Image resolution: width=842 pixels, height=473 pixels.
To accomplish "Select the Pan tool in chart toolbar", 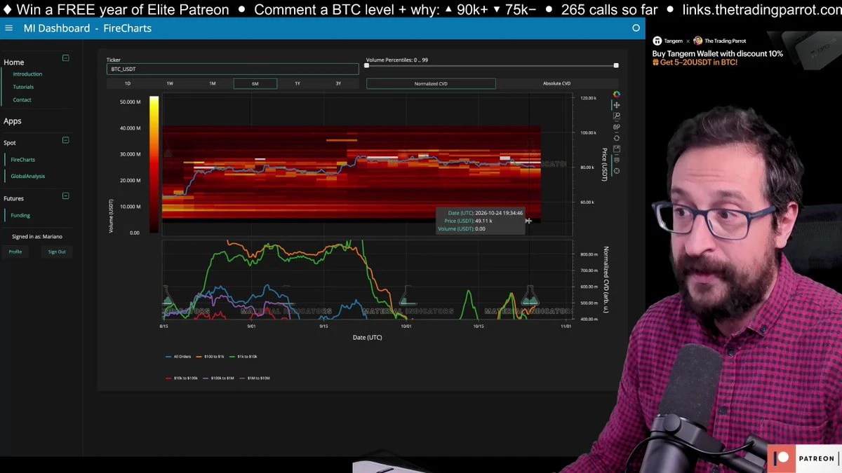I will pos(617,105).
